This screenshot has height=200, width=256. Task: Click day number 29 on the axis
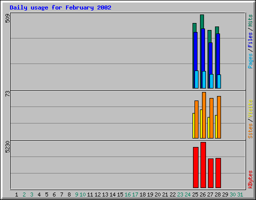point(225,194)
